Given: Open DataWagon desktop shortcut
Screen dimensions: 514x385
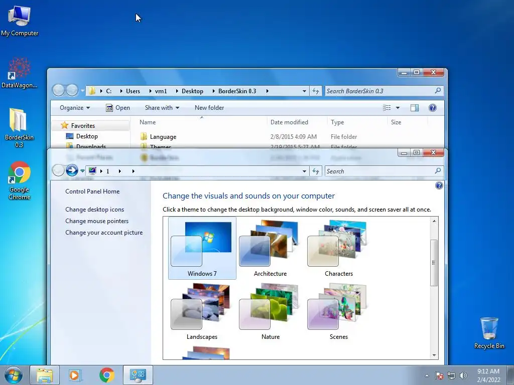Looking at the screenshot, I should click(20, 73).
